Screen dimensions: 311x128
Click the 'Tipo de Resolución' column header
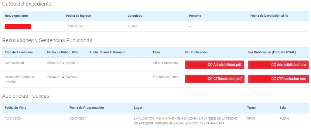click(19, 52)
